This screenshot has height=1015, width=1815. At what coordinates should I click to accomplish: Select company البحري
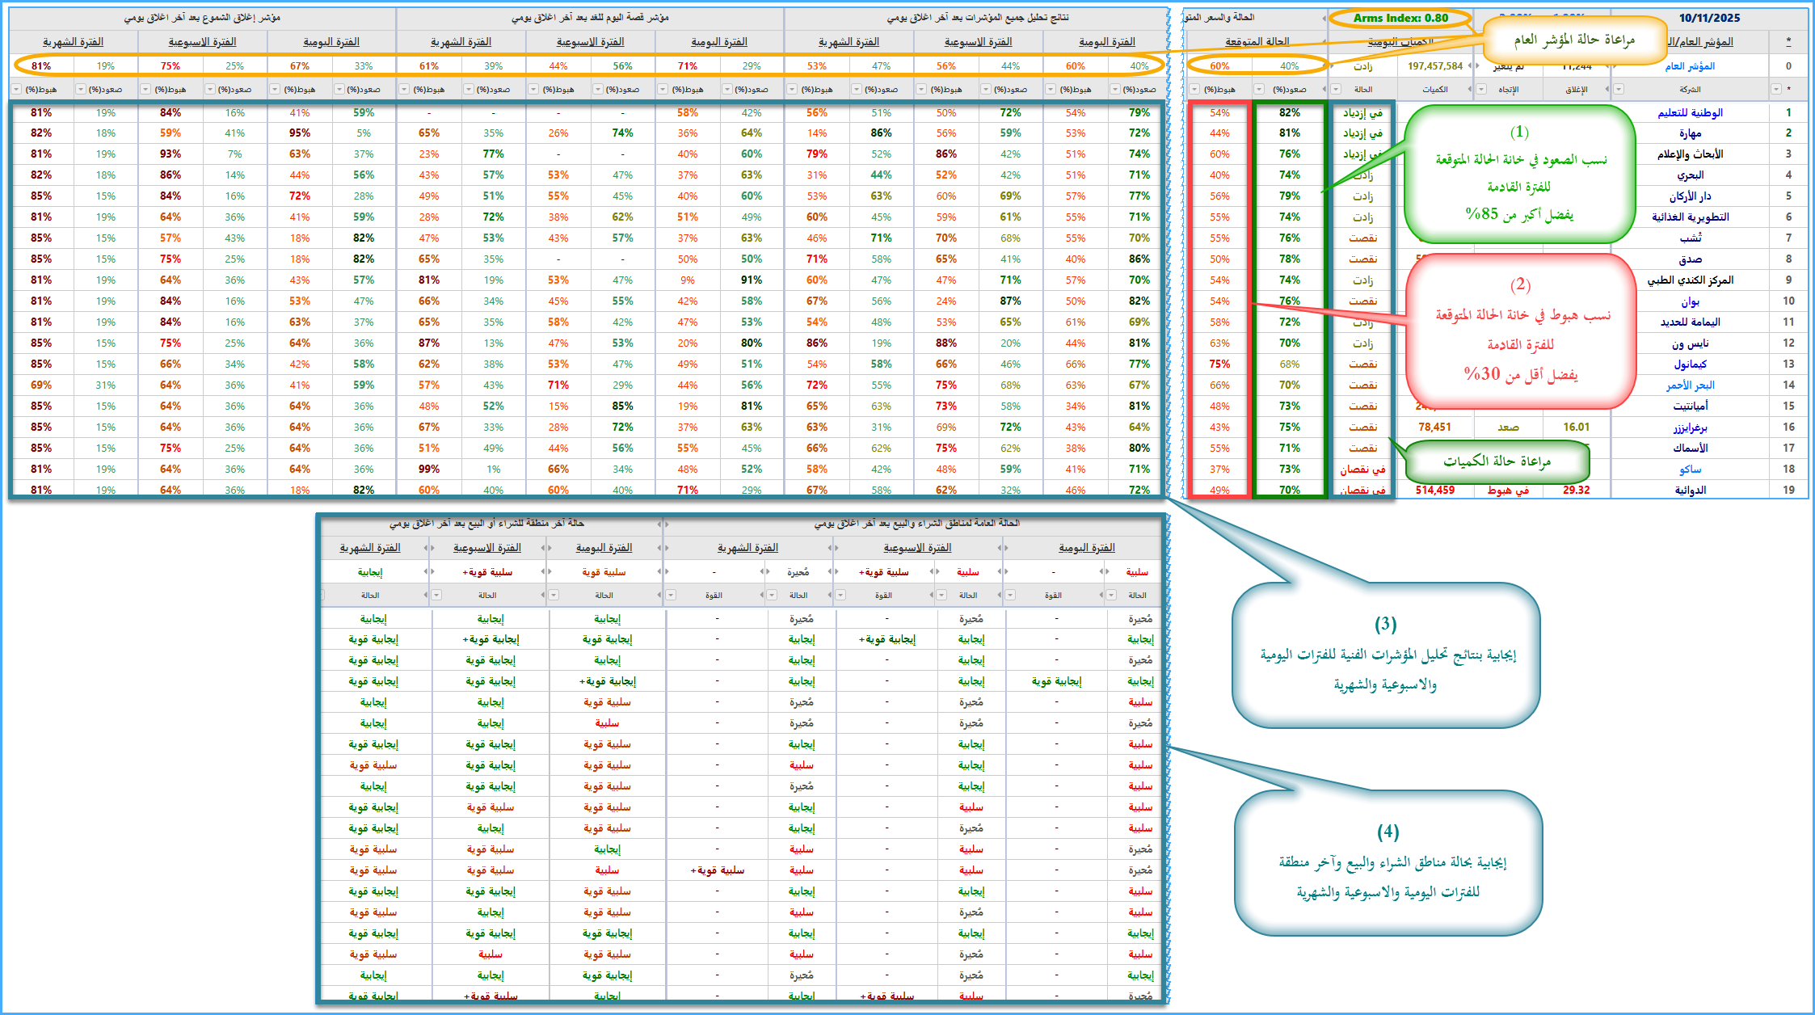(x=1690, y=175)
